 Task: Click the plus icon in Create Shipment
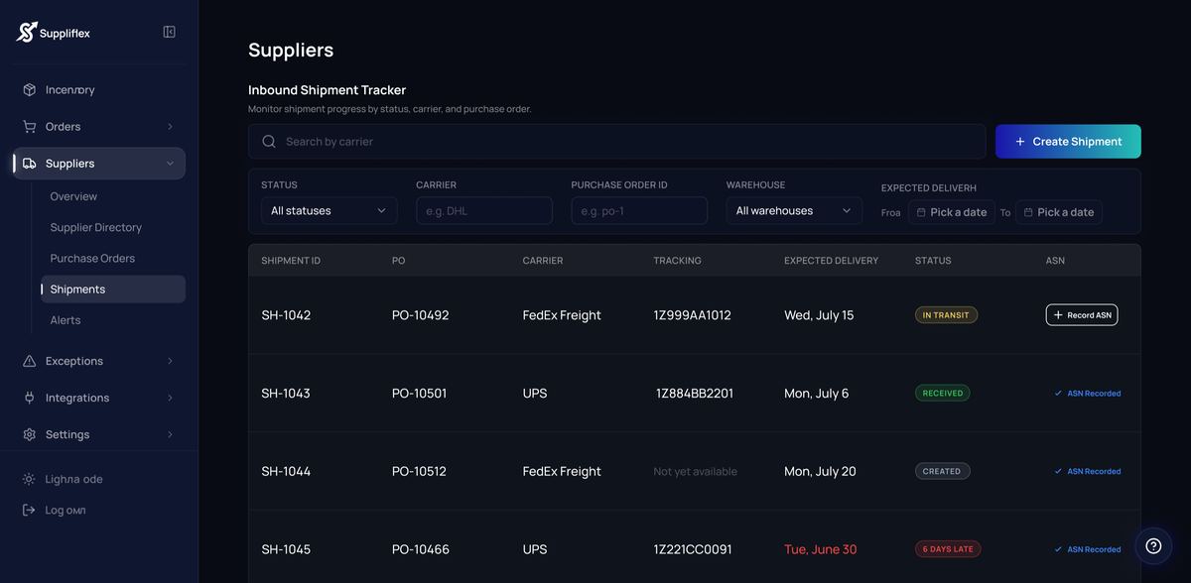pos(1020,142)
